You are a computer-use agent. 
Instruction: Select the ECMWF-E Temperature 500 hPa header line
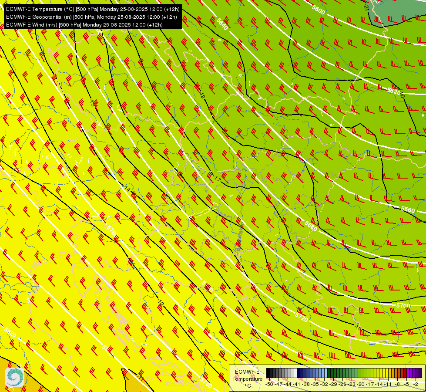pyautogui.click(x=93, y=9)
